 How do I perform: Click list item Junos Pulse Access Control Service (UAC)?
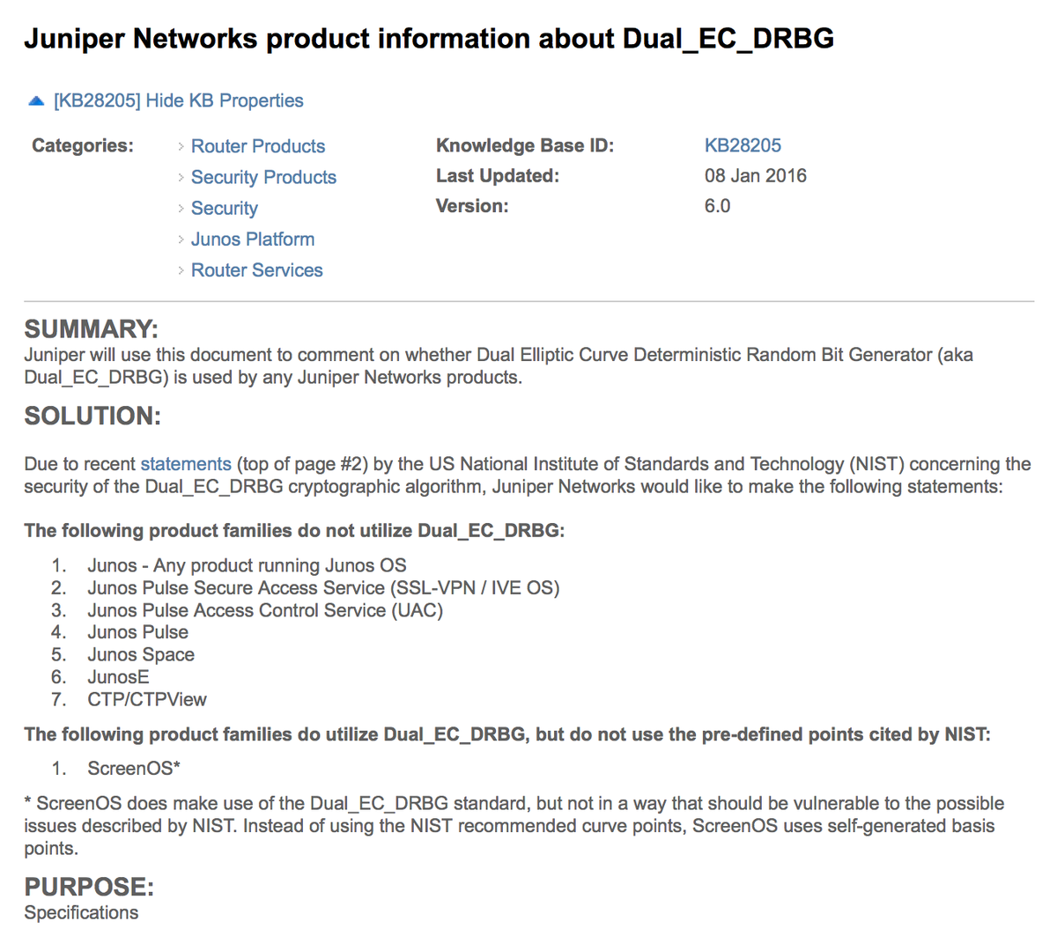[265, 610]
